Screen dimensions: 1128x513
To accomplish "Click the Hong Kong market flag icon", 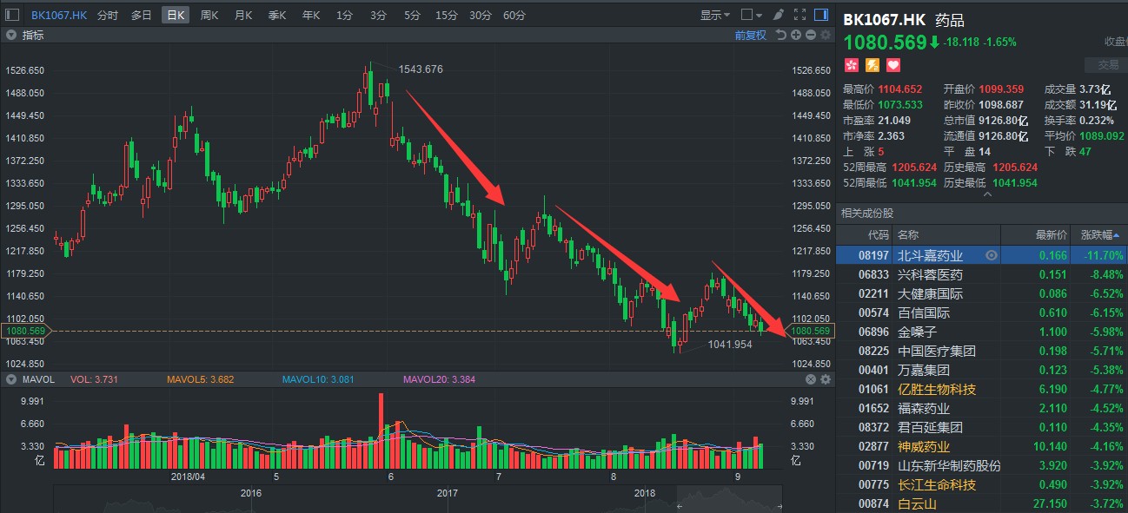I will click(850, 65).
